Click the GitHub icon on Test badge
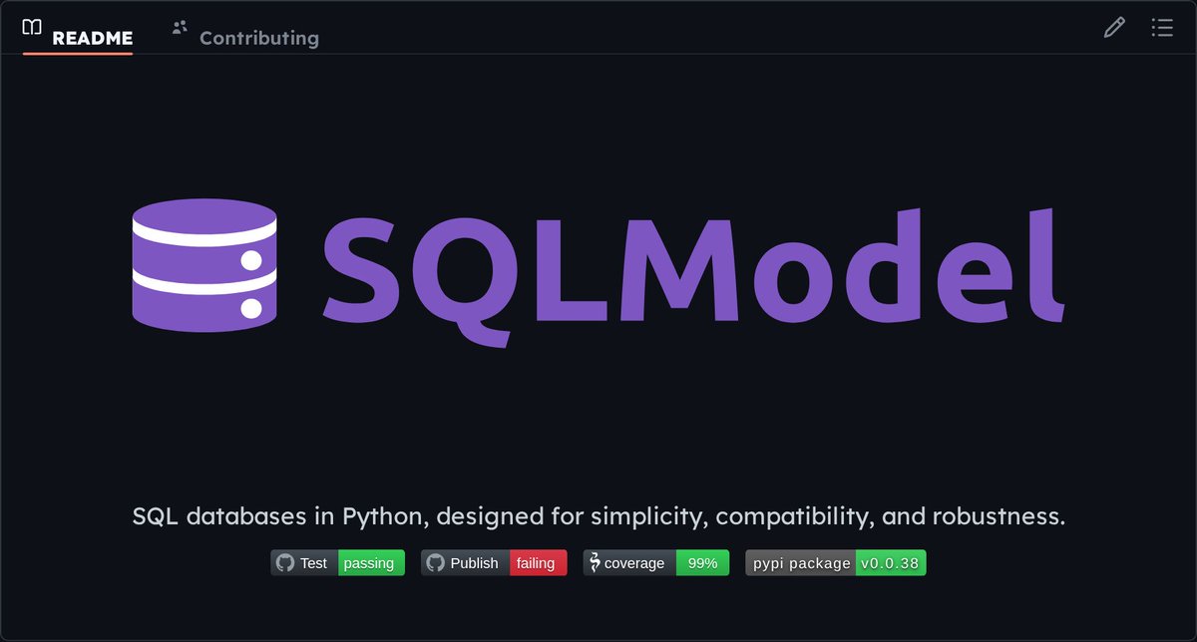Screen dimensions: 1197x642 click(285, 563)
